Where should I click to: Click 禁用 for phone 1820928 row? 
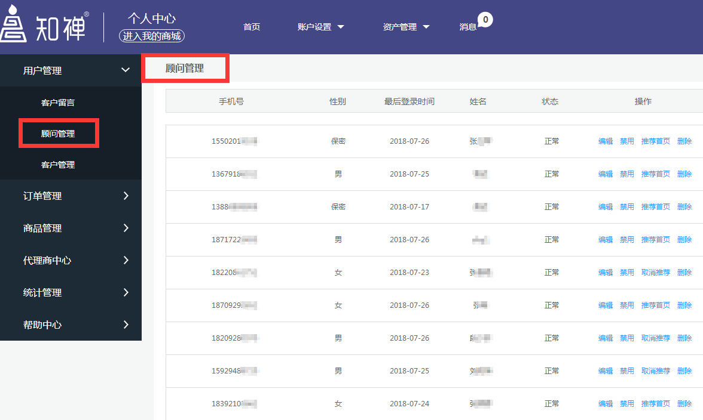(626, 338)
